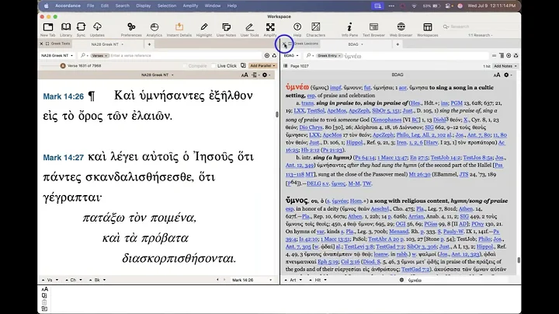Open gear settings in NA28 Greek NT pane

pos(266,75)
